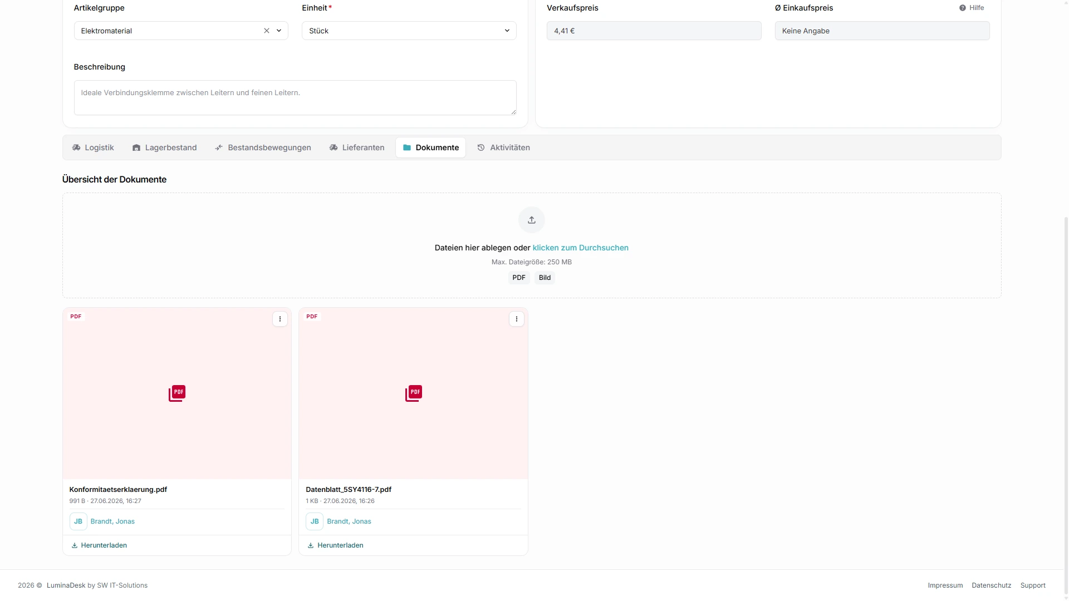Open the Datenschutz footer link
The width and height of the screenshot is (1069, 601).
pyautogui.click(x=991, y=585)
